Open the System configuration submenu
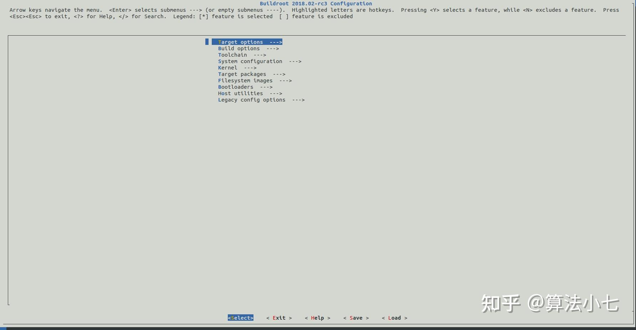Screen dimensions: 636x330 [x=250, y=61]
